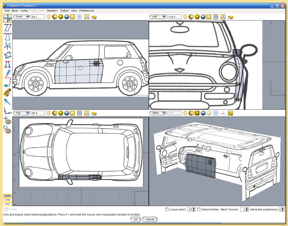Click the OK button
This screenshot has height=226, width=288.
[x=135, y=219]
